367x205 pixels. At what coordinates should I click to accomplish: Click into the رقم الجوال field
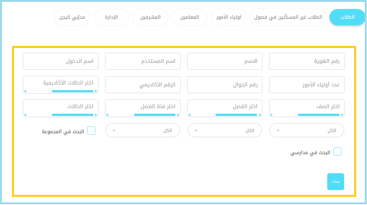click(x=224, y=85)
